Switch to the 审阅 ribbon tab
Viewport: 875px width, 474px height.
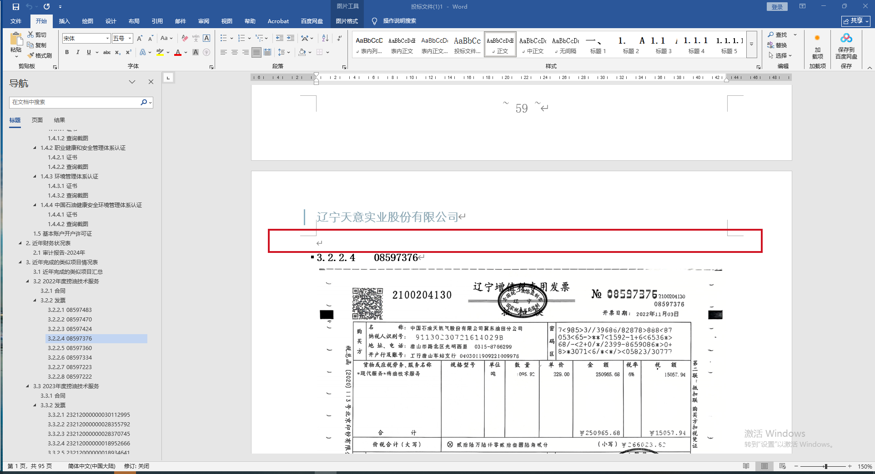(x=203, y=21)
